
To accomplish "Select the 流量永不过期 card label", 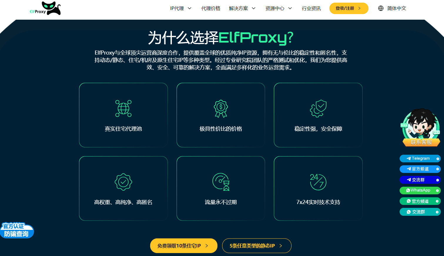I will pyautogui.click(x=221, y=202).
